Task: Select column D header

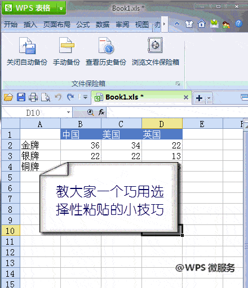Action: tap(162, 124)
